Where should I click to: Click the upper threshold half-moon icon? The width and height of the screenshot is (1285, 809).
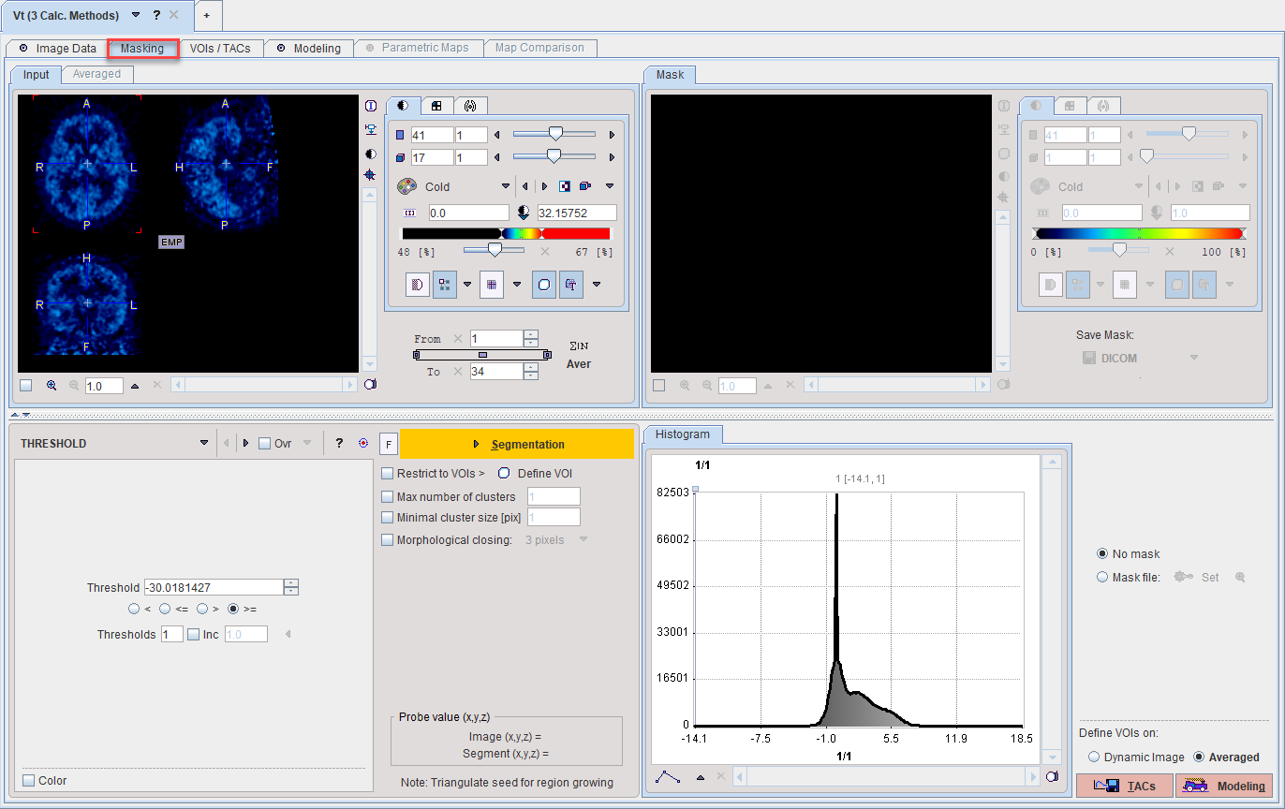[x=524, y=213]
